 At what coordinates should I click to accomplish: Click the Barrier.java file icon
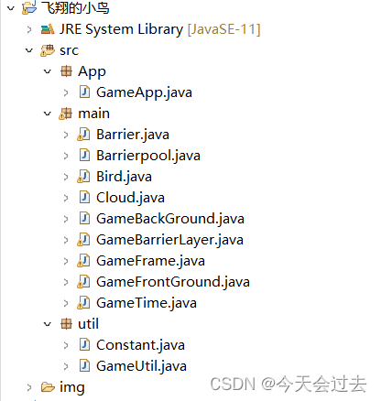pos(83,135)
